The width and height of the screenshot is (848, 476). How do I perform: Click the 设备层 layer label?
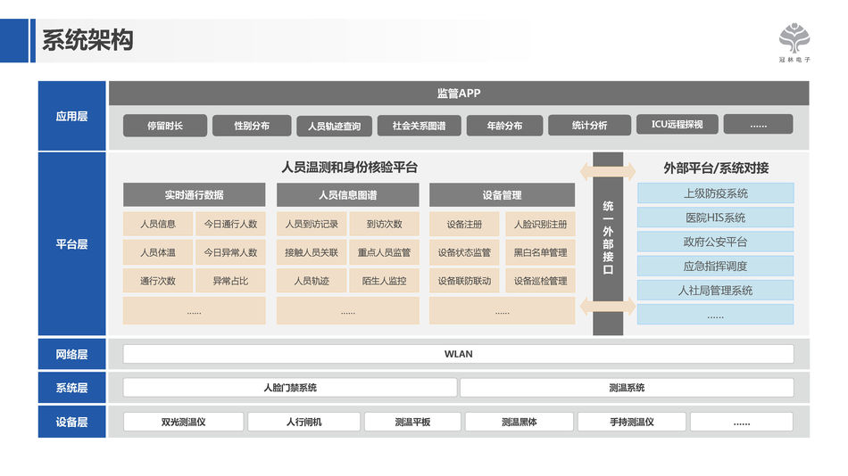[x=71, y=422]
